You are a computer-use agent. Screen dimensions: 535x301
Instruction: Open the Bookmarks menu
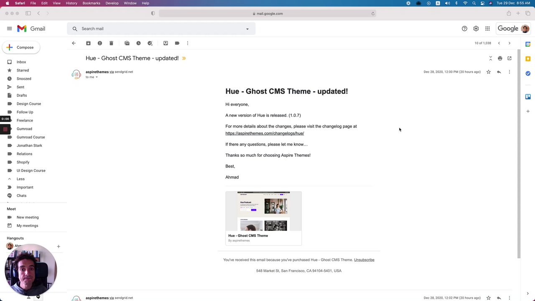pos(91,3)
